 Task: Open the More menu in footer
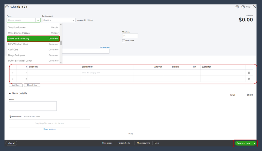157,143
